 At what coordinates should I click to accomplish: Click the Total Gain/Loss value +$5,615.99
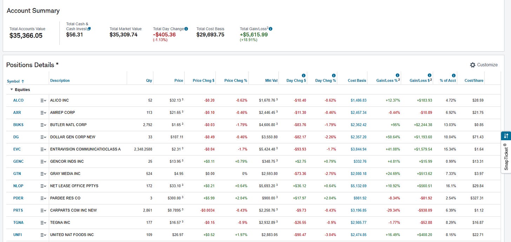[254, 34]
